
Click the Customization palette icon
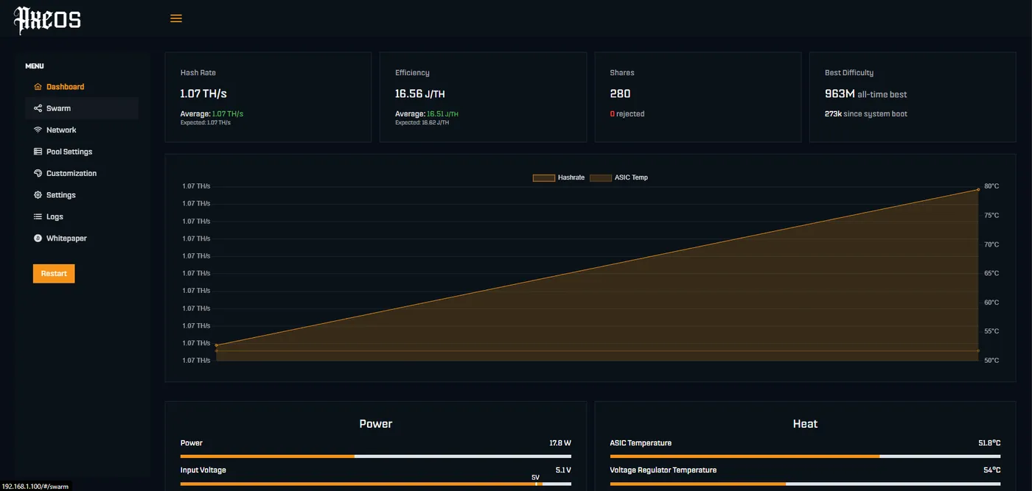click(x=38, y=174)
